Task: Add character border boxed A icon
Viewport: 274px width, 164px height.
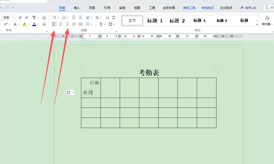Action: (44, 24)
